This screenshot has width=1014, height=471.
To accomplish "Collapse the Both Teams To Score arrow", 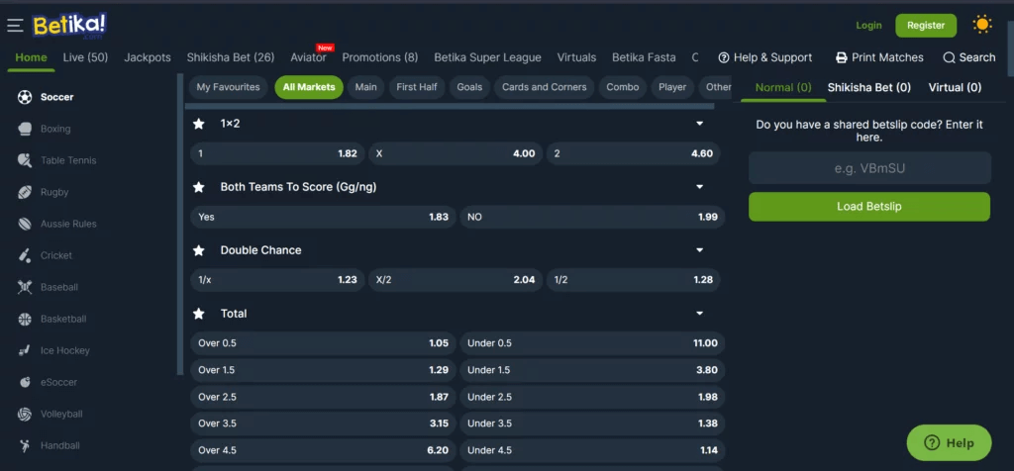I will coord(699,187).
